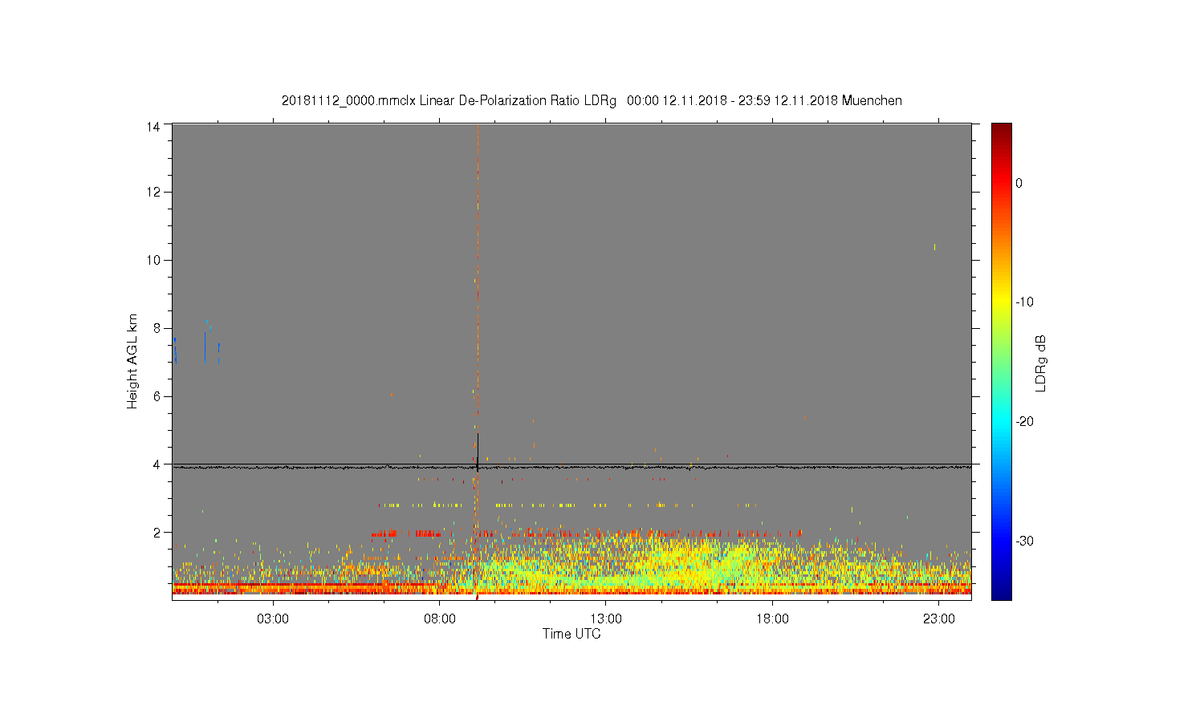Click the 08:00 time tick label

pos(440,619)
